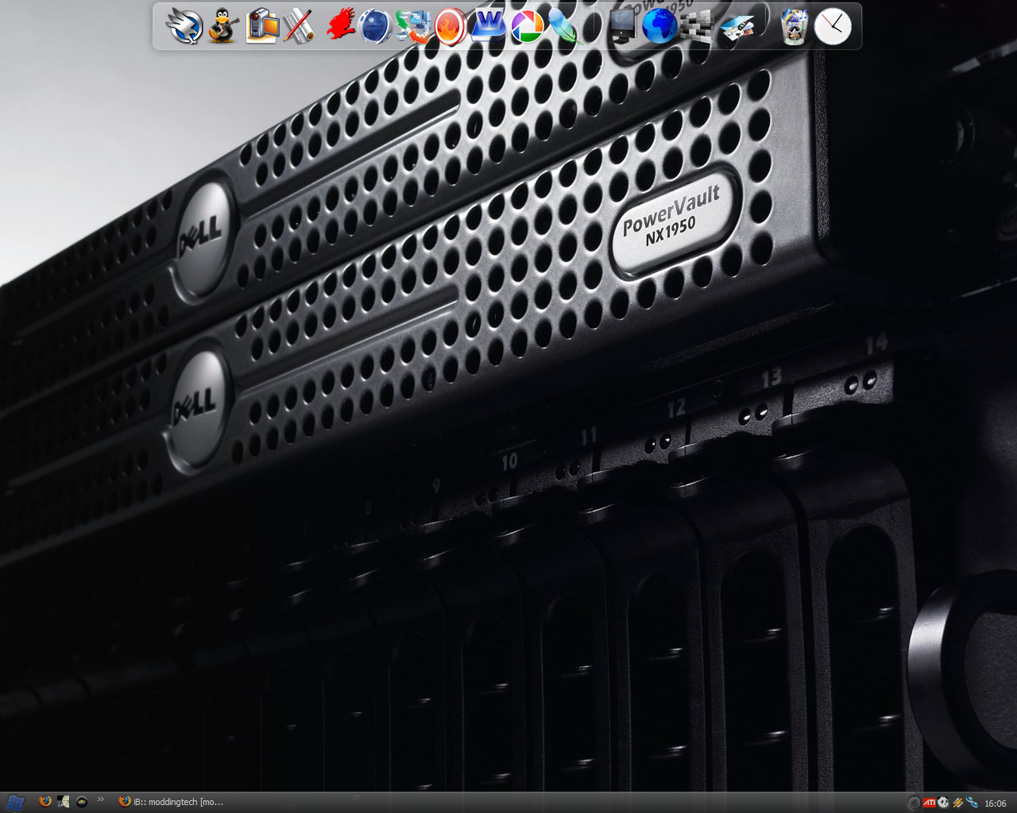
Task: Open the ATI tray icon
Action: coord(929,803)
